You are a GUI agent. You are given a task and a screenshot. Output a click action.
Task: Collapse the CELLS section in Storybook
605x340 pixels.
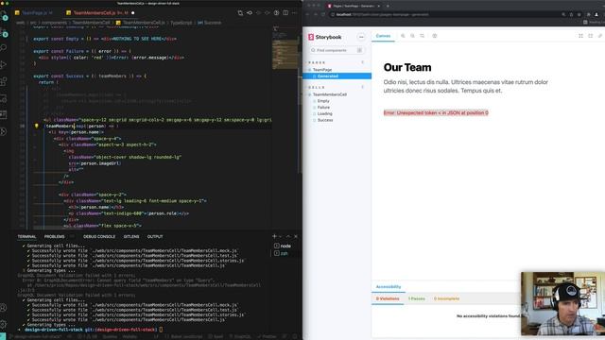[x=317, y=88]
